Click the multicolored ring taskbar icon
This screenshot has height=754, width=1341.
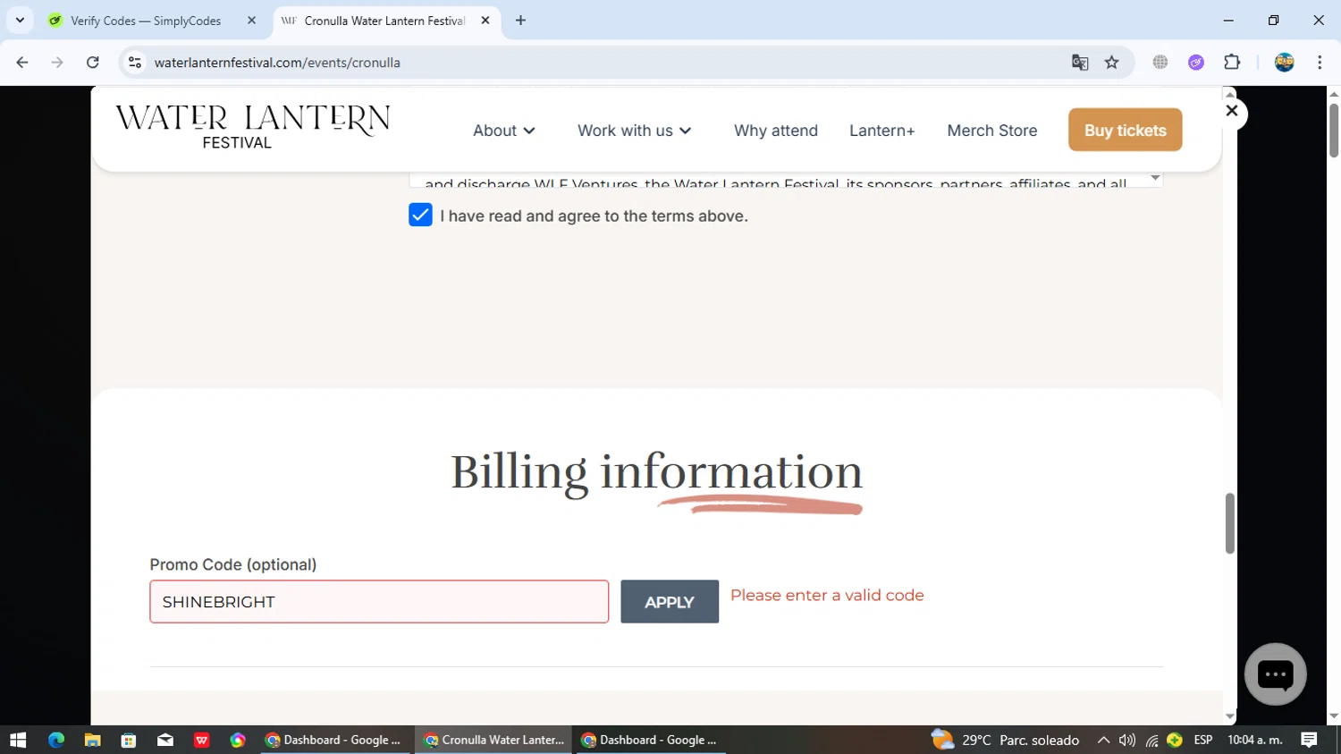point(238,740)
